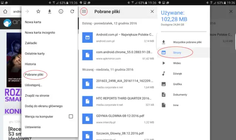Tap GDYNIA-GLOWNA pdf file icon
Image resolution: width=236 pixels, height=140 pixels.
pyautogui.click(x=87, y=119)
